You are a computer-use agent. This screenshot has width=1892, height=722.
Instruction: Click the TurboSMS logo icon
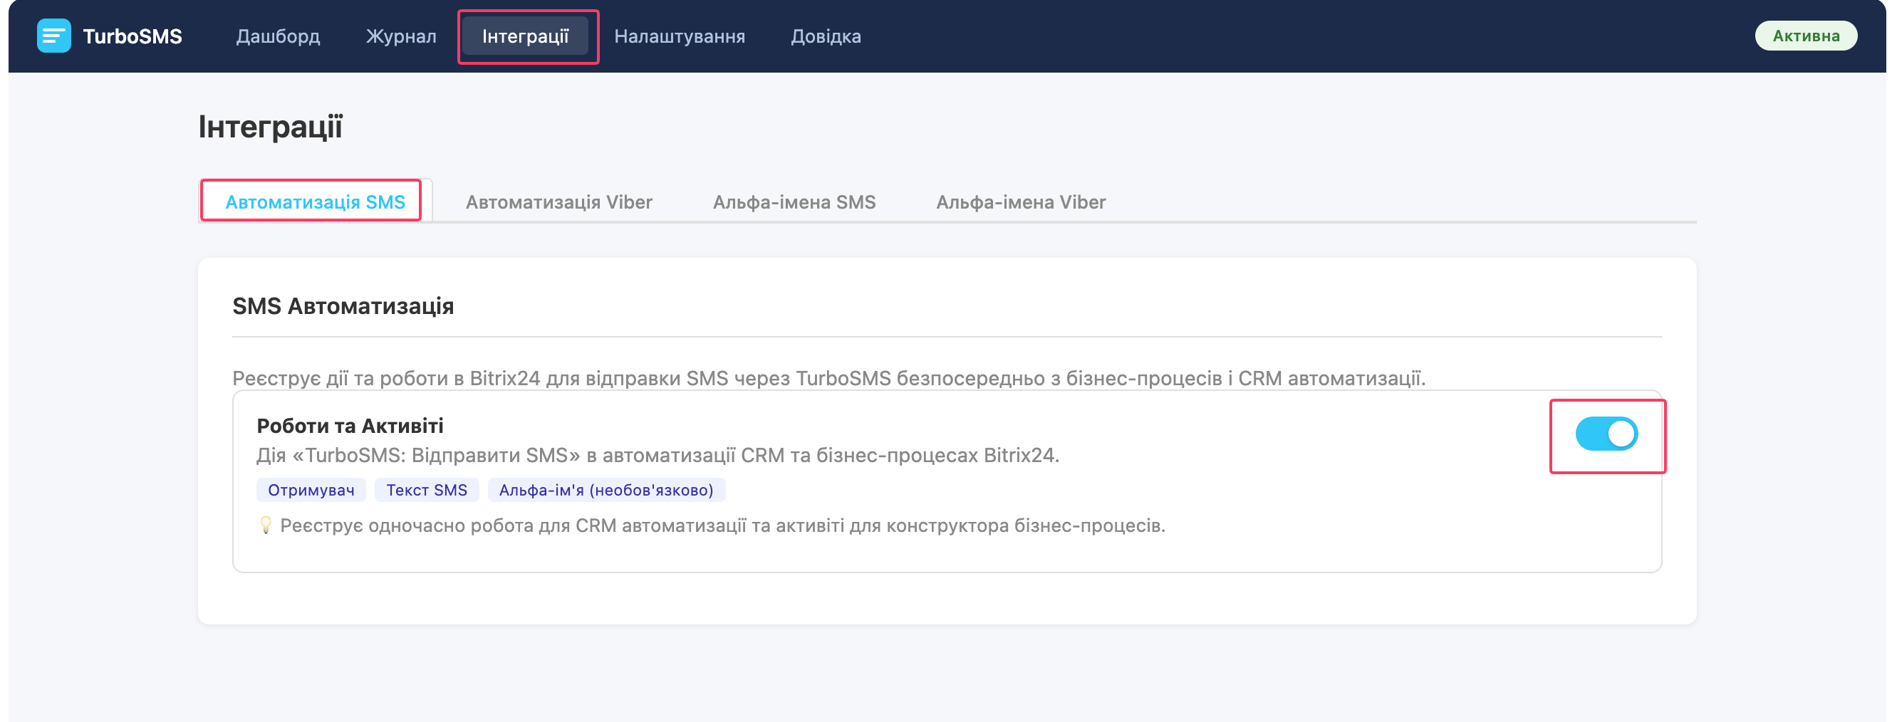(x=53, y=36)
